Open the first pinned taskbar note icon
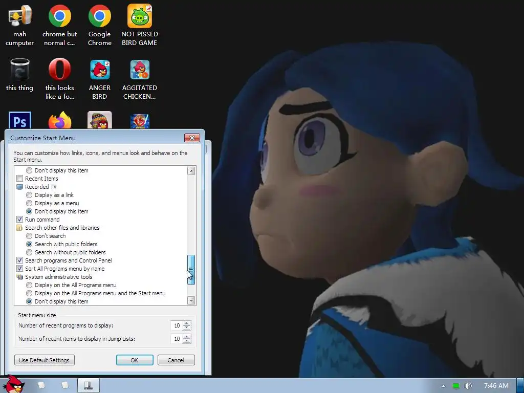This screenshot has height=393, width=524. [x=41, y=385]
